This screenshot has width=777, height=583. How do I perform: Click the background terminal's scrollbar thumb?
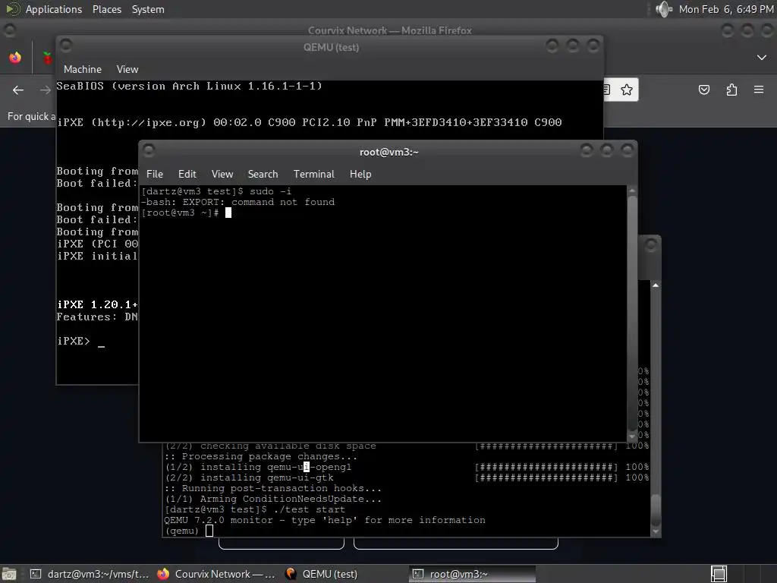[656, 509]
